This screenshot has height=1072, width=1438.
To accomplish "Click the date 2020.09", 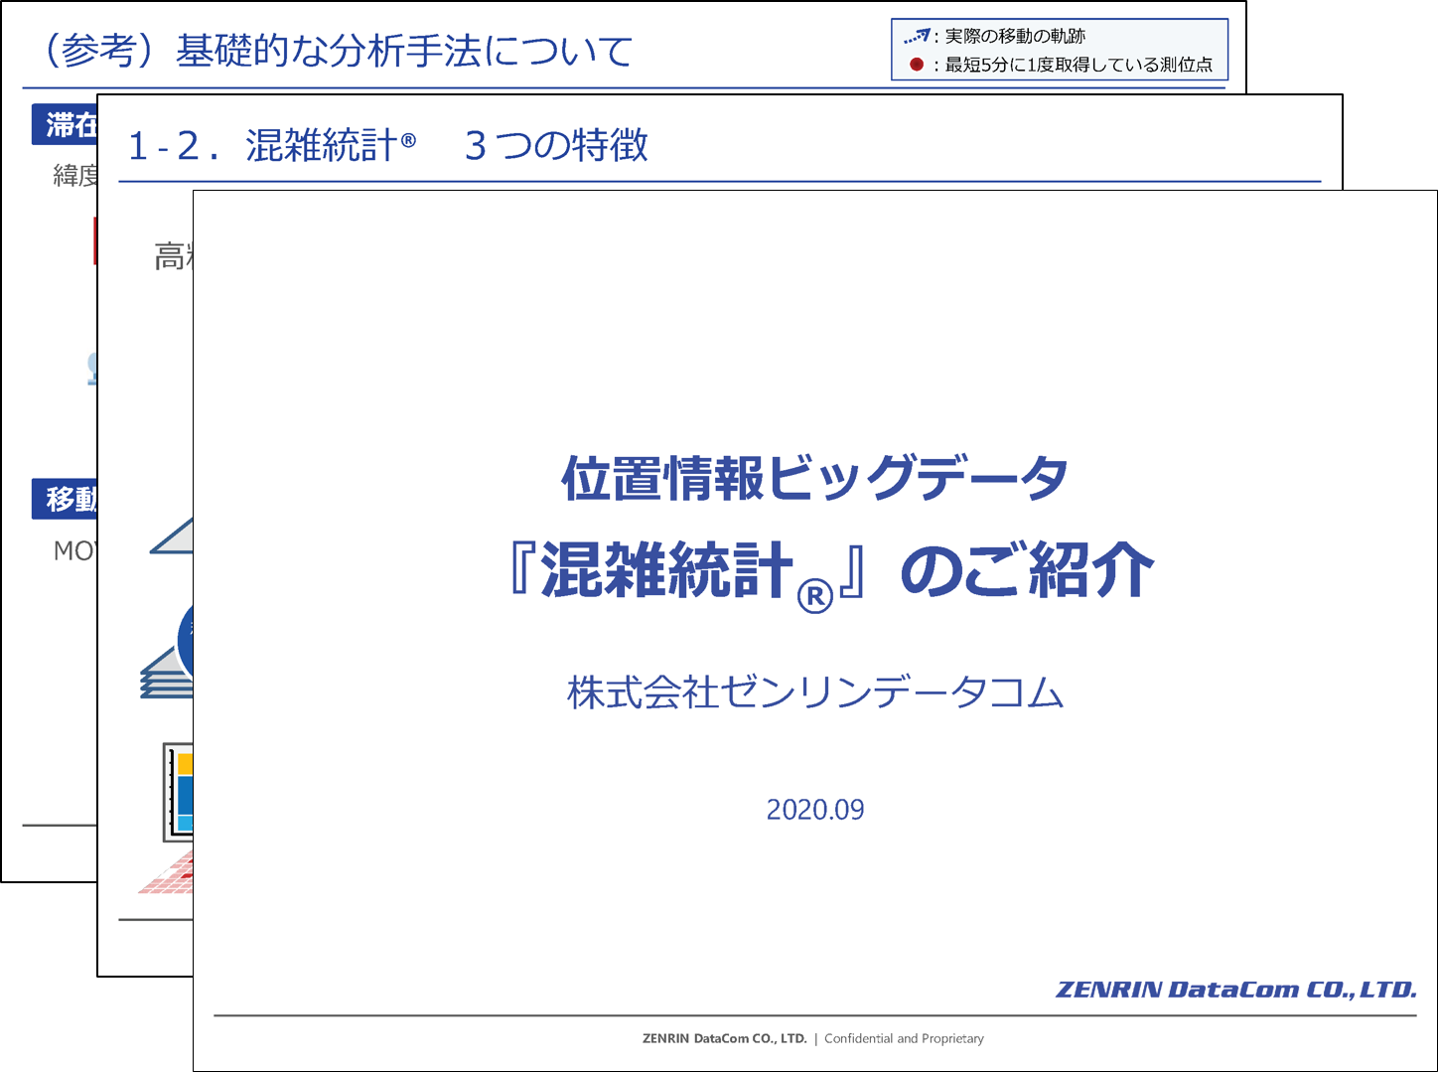I will 815,810.
